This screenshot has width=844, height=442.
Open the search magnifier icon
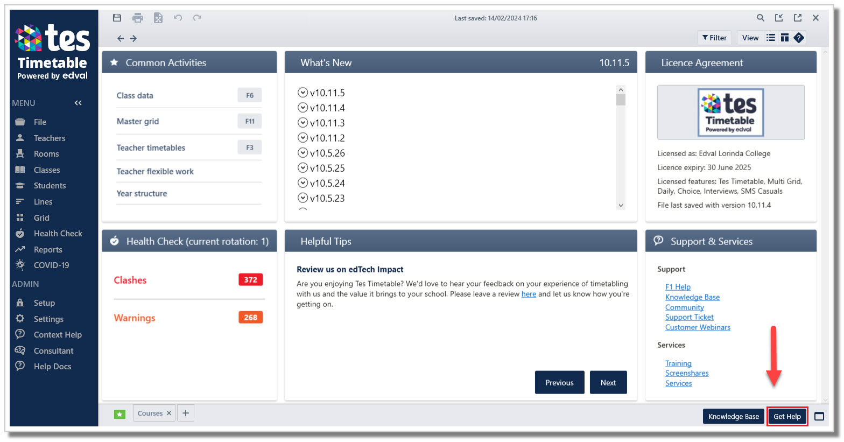[x=761, y=18]
